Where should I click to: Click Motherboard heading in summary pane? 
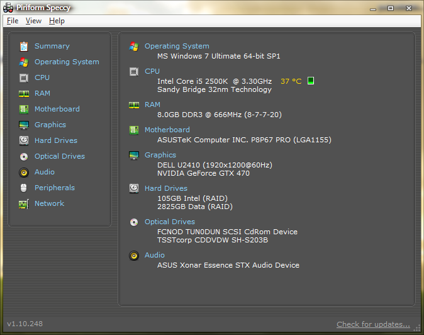tap(167, 130)
